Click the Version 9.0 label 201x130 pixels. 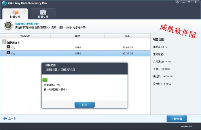click(x=186, y=127)
